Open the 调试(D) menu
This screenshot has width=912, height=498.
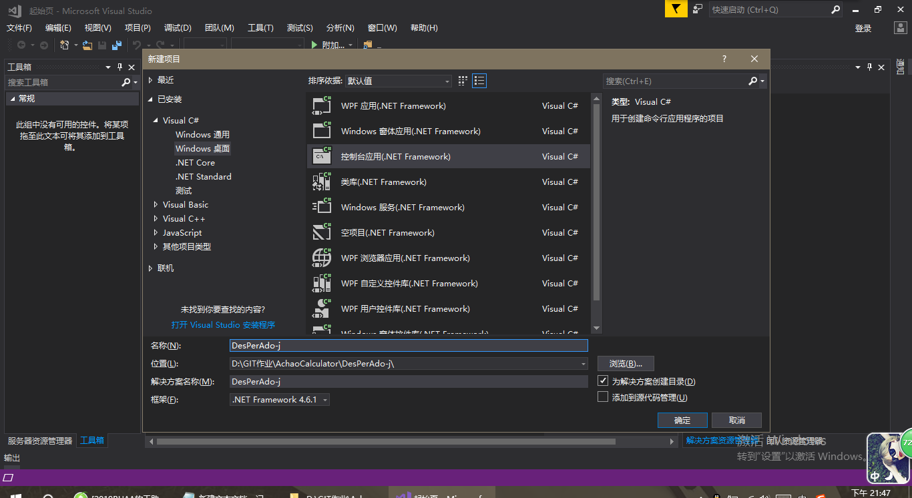(178, 27)
